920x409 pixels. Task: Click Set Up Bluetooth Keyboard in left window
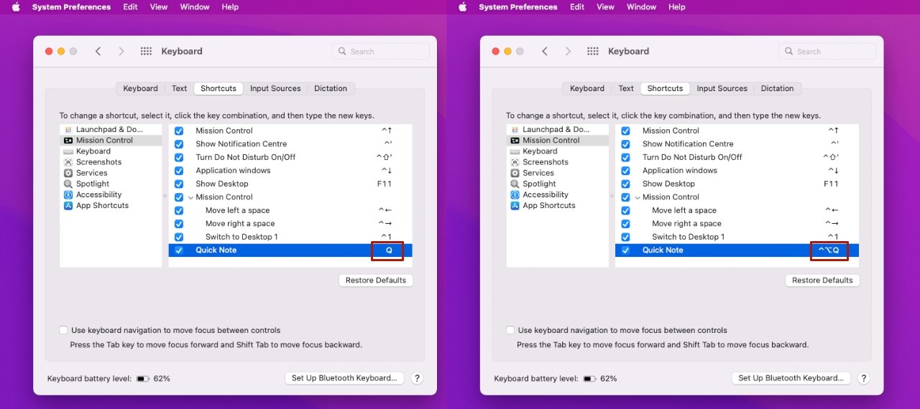click(x=344, y=378)
